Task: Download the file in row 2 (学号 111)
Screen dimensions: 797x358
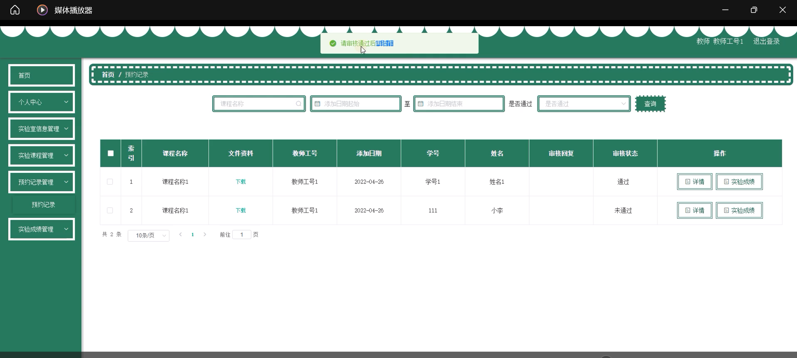Action: (241, 210)
